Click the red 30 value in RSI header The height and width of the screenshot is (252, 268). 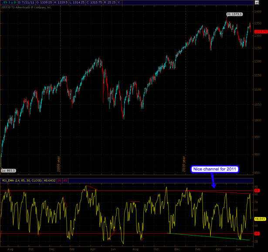59,180
